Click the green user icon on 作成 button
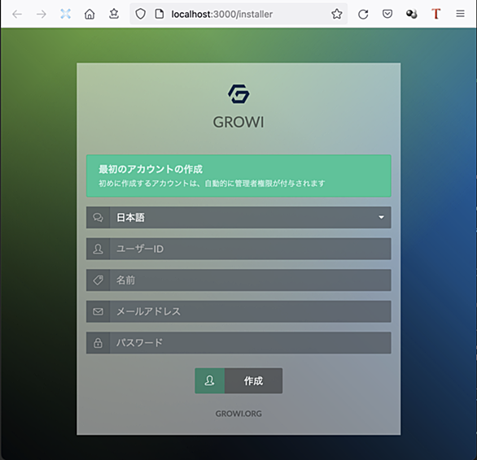Image resolution: width=477 pixels, height=460 pixels. point(209,380)
